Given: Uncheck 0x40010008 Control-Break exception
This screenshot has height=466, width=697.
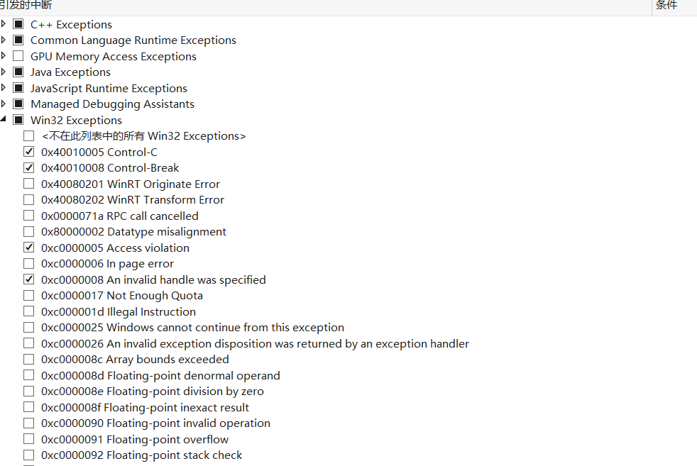Looking at the screenshot, I should click(29, 167).
